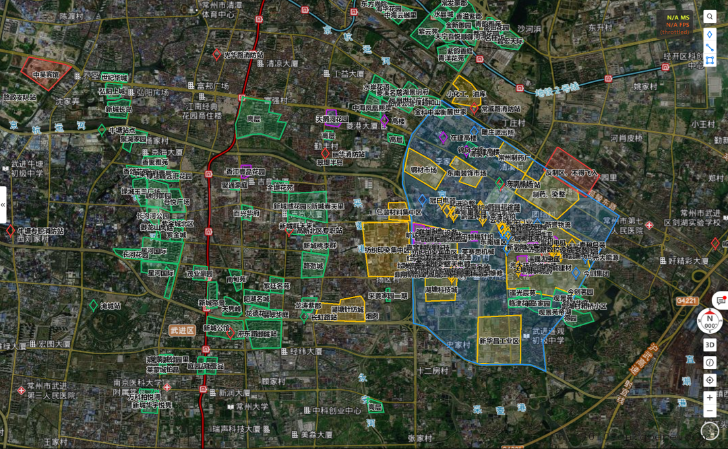Click the 牛塘专职消防站 marker
The width and height of the screenshot is (728, 449).
pos(10,230)
